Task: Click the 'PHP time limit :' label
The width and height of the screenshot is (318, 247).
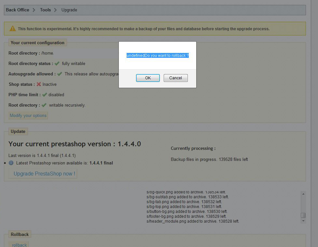Action: point(24,95)
